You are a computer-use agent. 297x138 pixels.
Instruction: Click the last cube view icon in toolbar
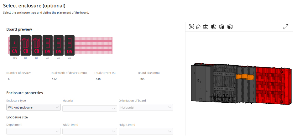[230, 27]
